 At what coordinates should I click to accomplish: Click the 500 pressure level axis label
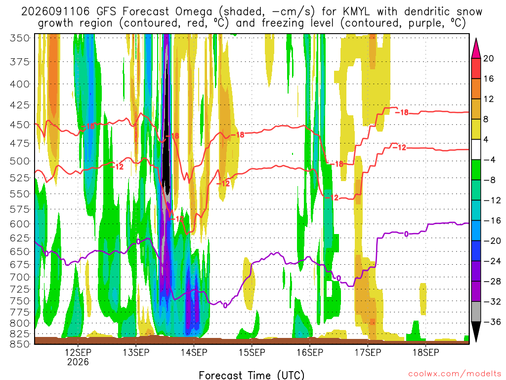click(19, 161)
